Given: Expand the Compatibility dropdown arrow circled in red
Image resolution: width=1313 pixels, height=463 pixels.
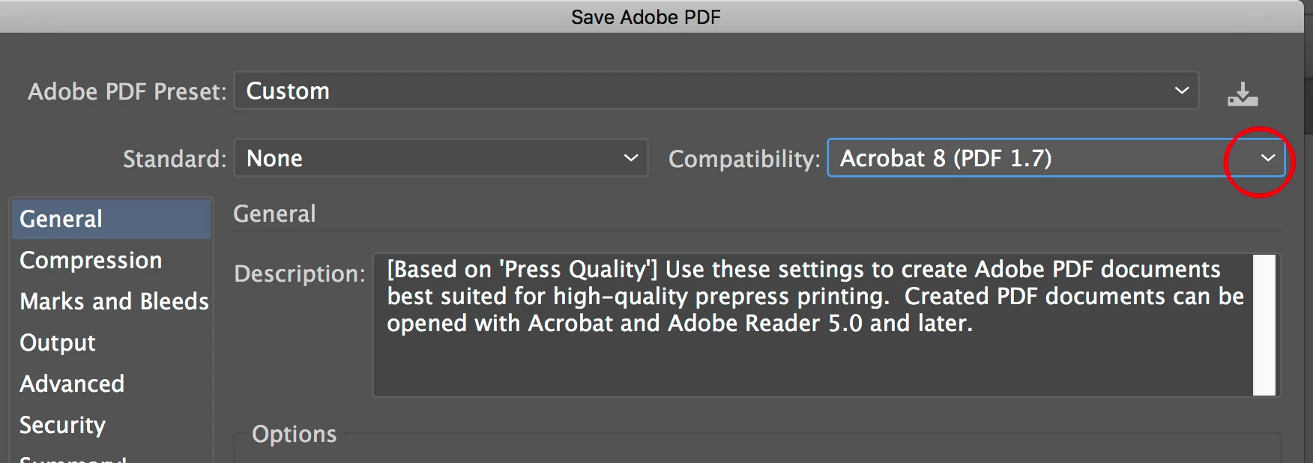Looking at the screenshot, I should coord(1267,159).
